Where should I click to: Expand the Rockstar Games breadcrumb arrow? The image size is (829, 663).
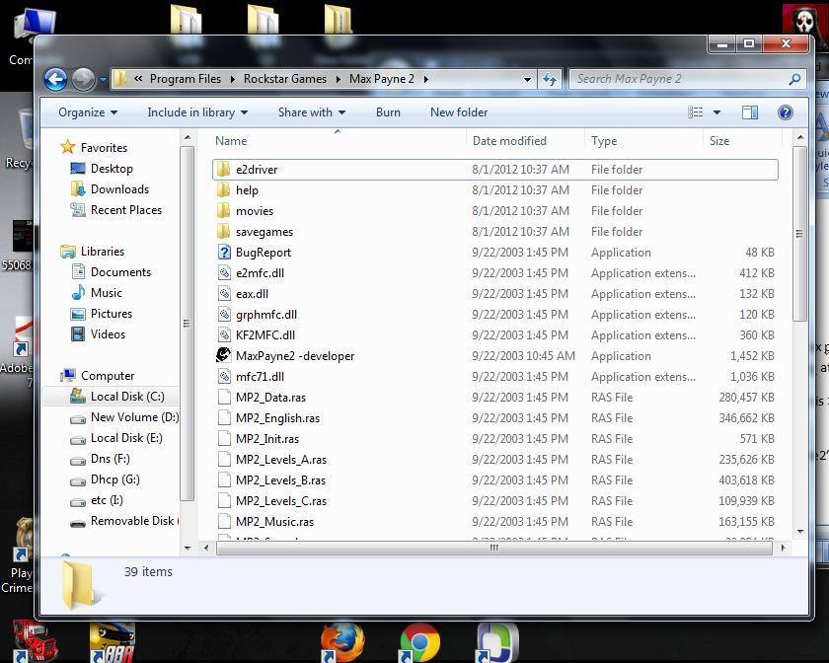(339, 79)
